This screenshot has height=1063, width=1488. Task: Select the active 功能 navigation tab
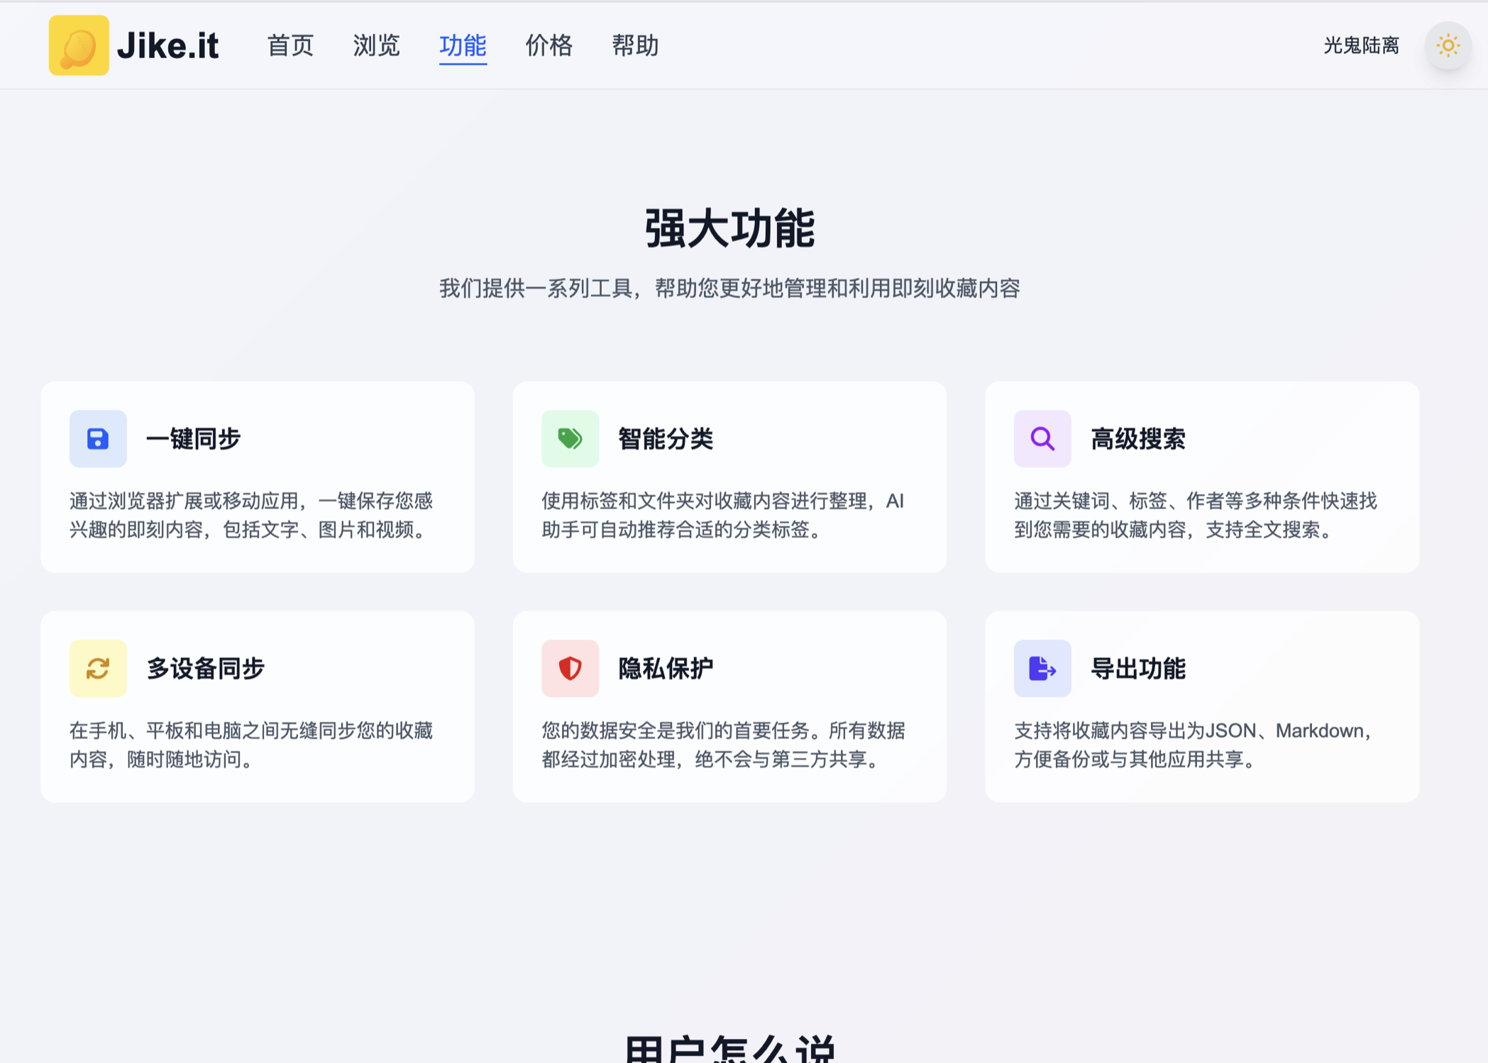(463, 46)
